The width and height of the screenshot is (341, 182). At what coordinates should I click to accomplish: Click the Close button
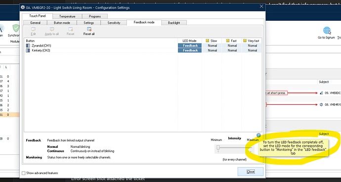click(251, 172)
